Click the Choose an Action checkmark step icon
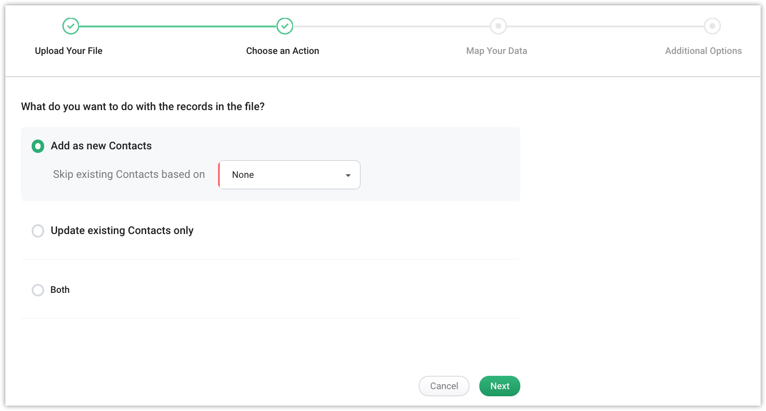This screenshot has height=411, width=766. click(x=284, y=26)
